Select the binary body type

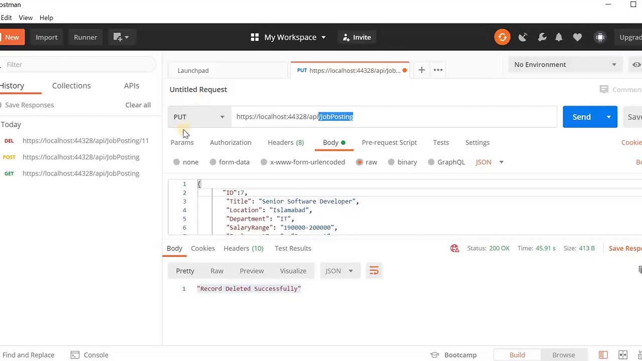click(x=403, y=162)
